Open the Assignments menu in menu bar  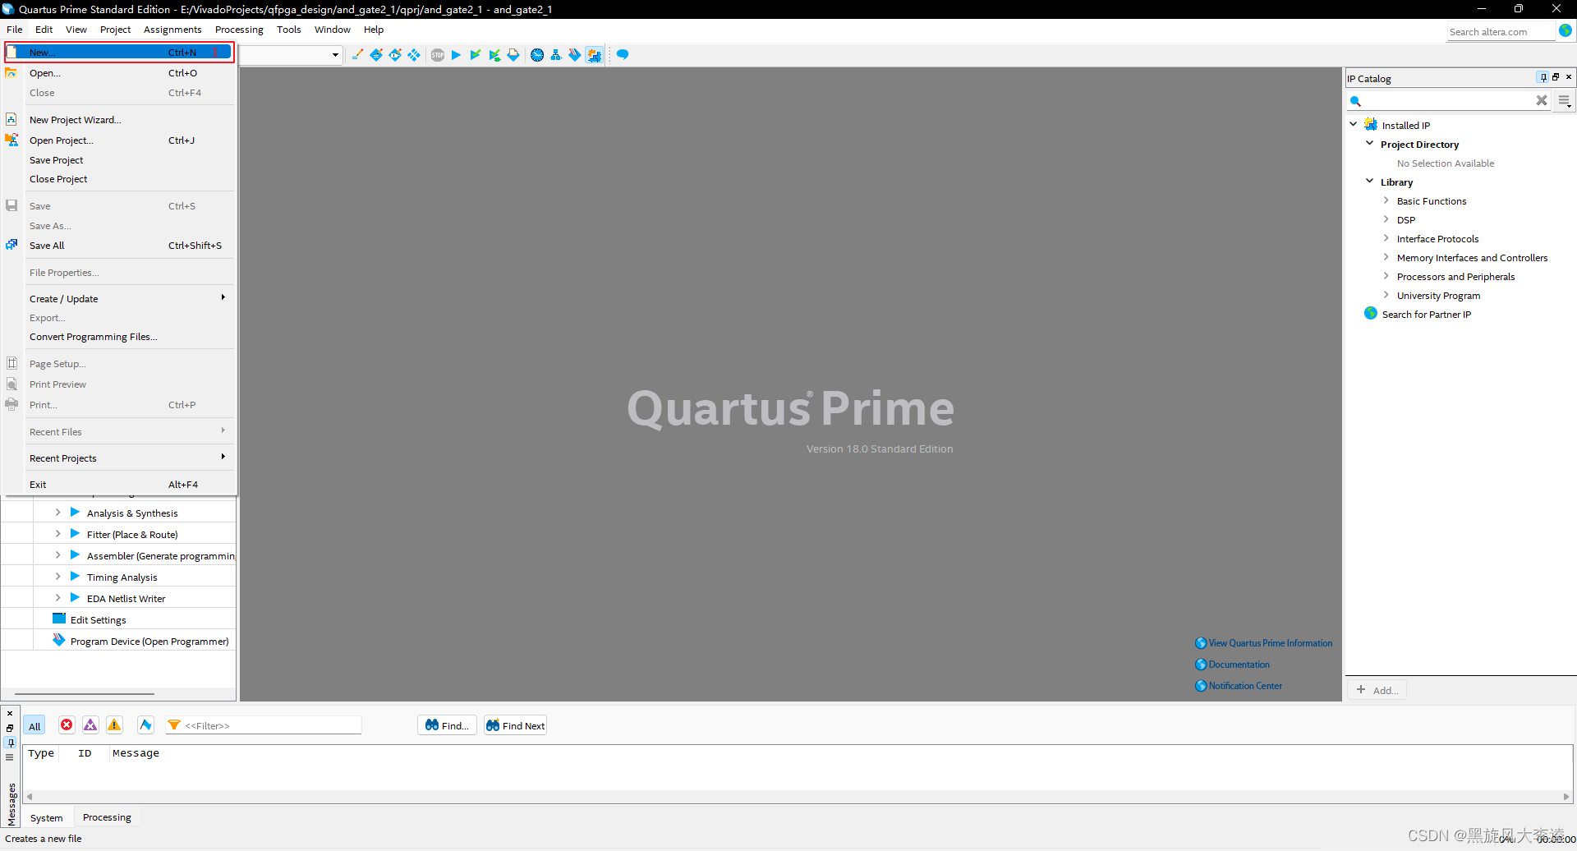pyautogui.click(x=172, y=30)
